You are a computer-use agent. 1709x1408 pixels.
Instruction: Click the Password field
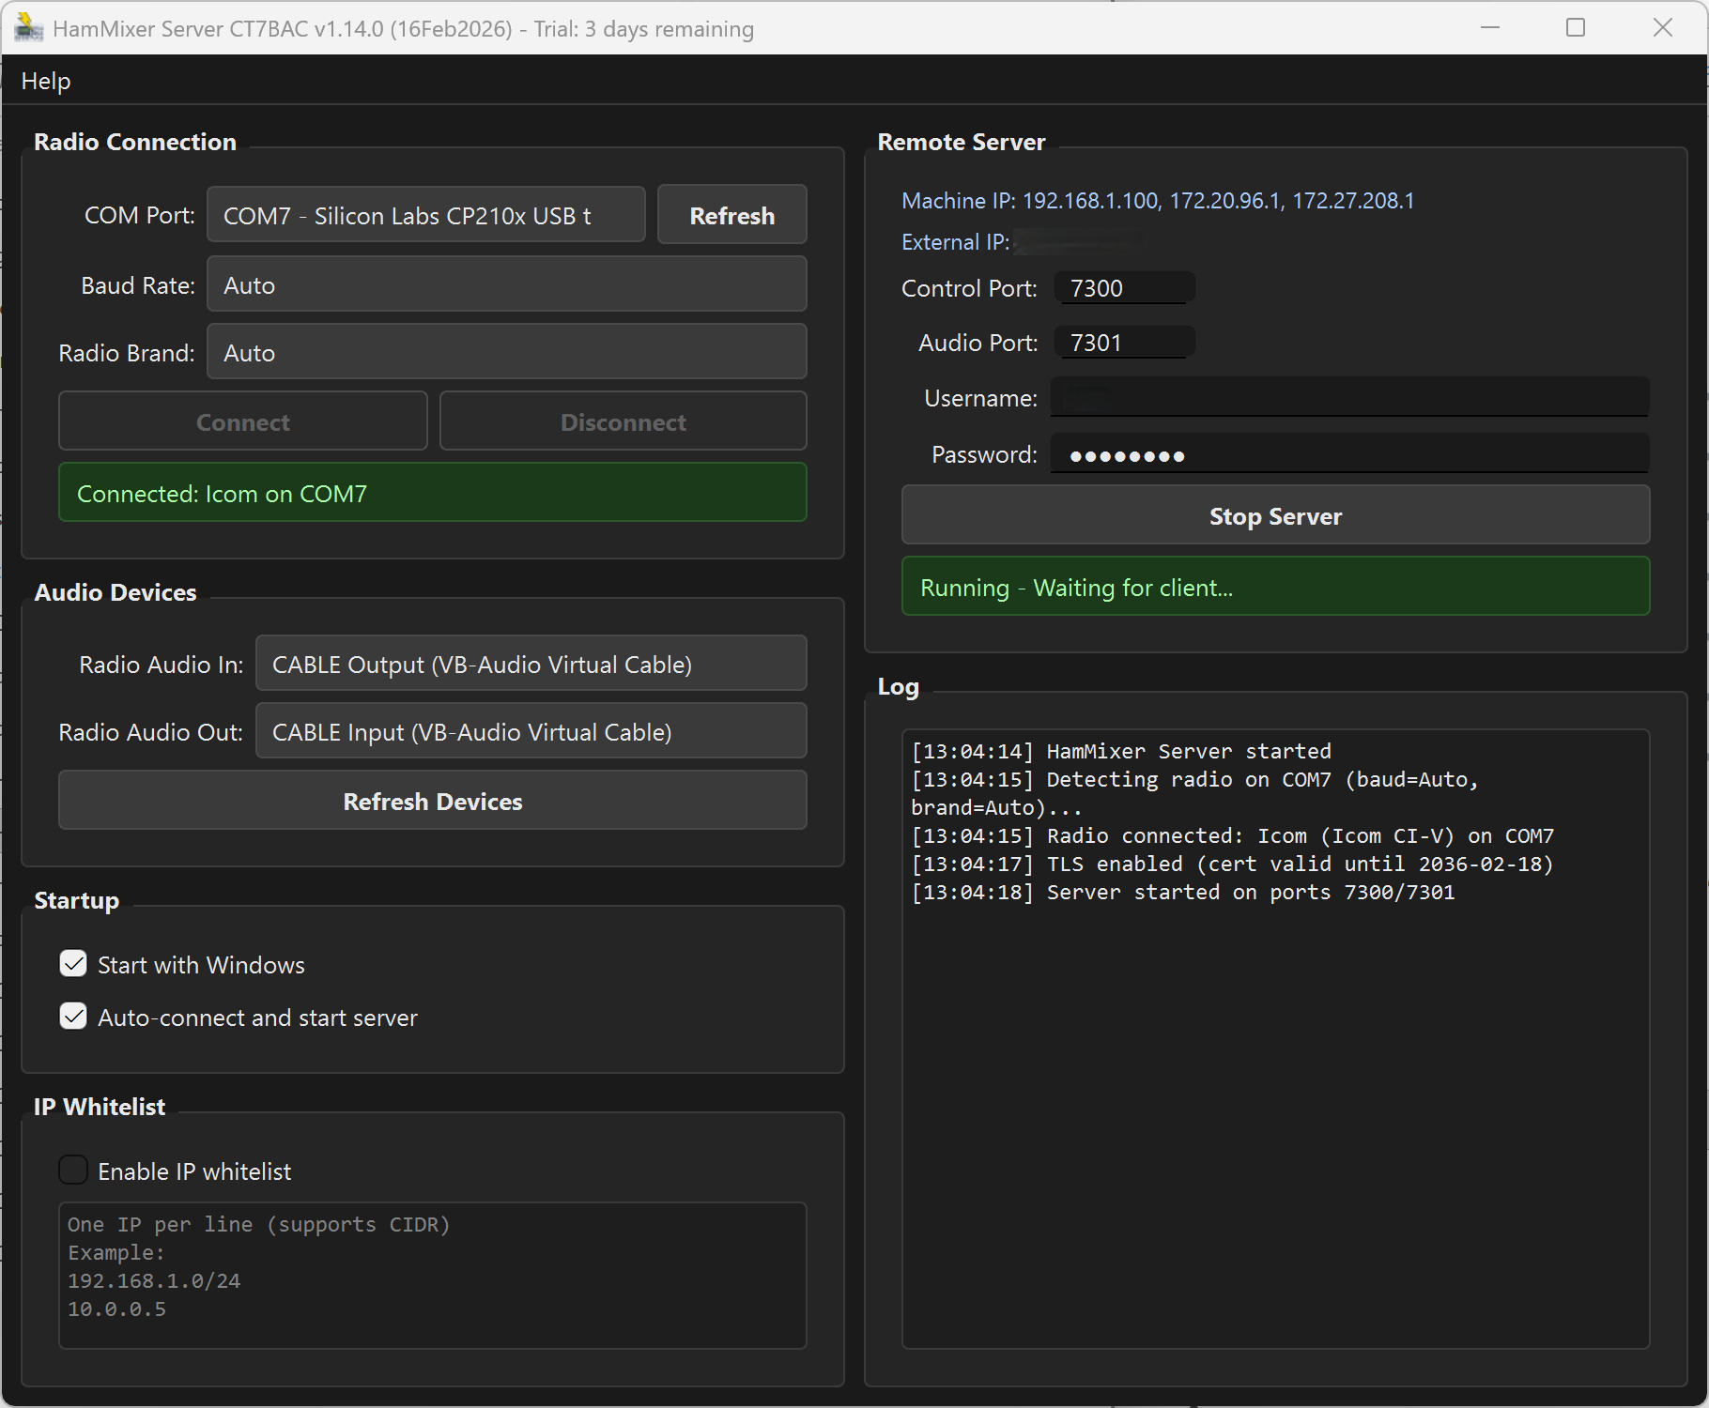pyautogui.click(x=1349, y=453)
